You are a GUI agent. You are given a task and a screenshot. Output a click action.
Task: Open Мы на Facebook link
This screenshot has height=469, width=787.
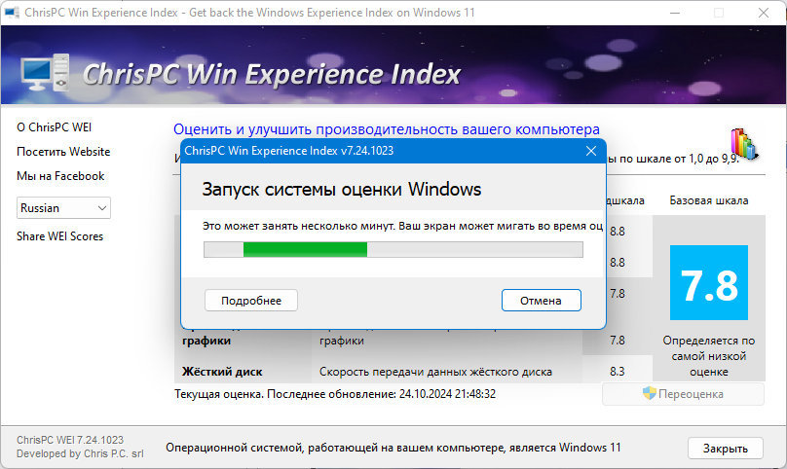(60, 176)
